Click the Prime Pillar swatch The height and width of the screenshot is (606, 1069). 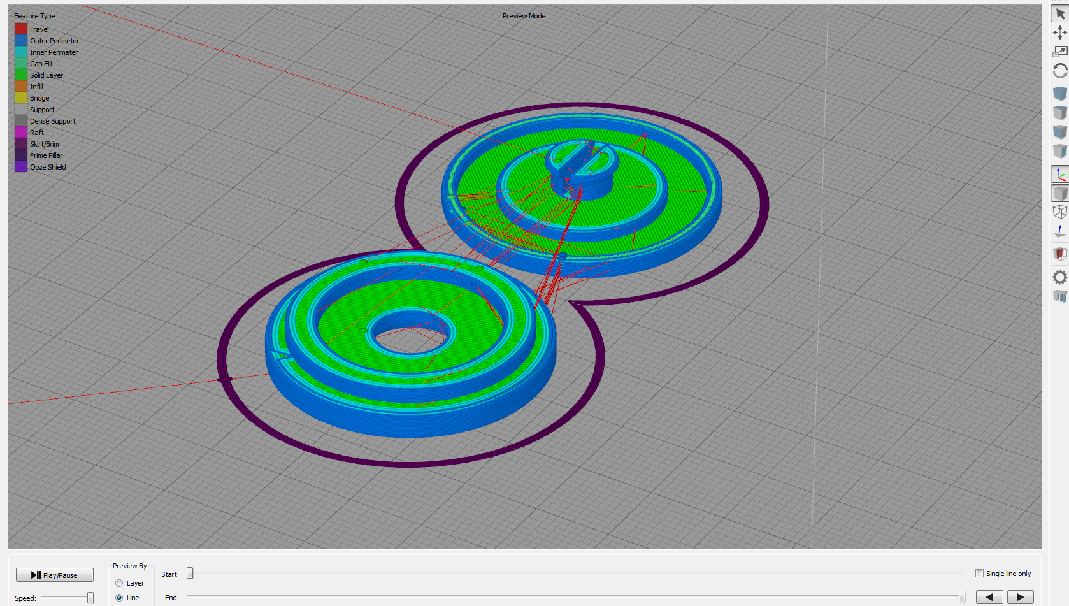[21, 155]
